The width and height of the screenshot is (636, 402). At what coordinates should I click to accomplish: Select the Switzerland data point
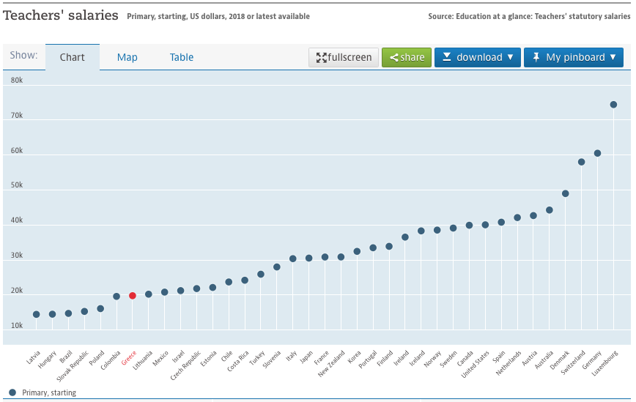(581, 162)
